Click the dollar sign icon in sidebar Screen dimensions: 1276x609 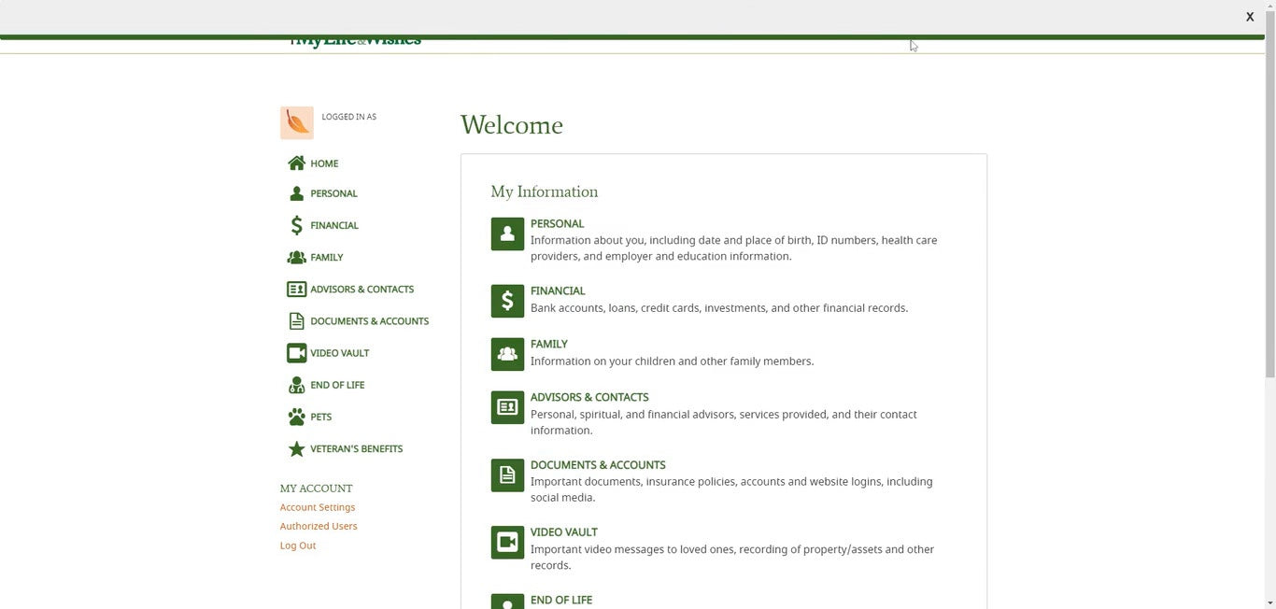pos(296,225)
